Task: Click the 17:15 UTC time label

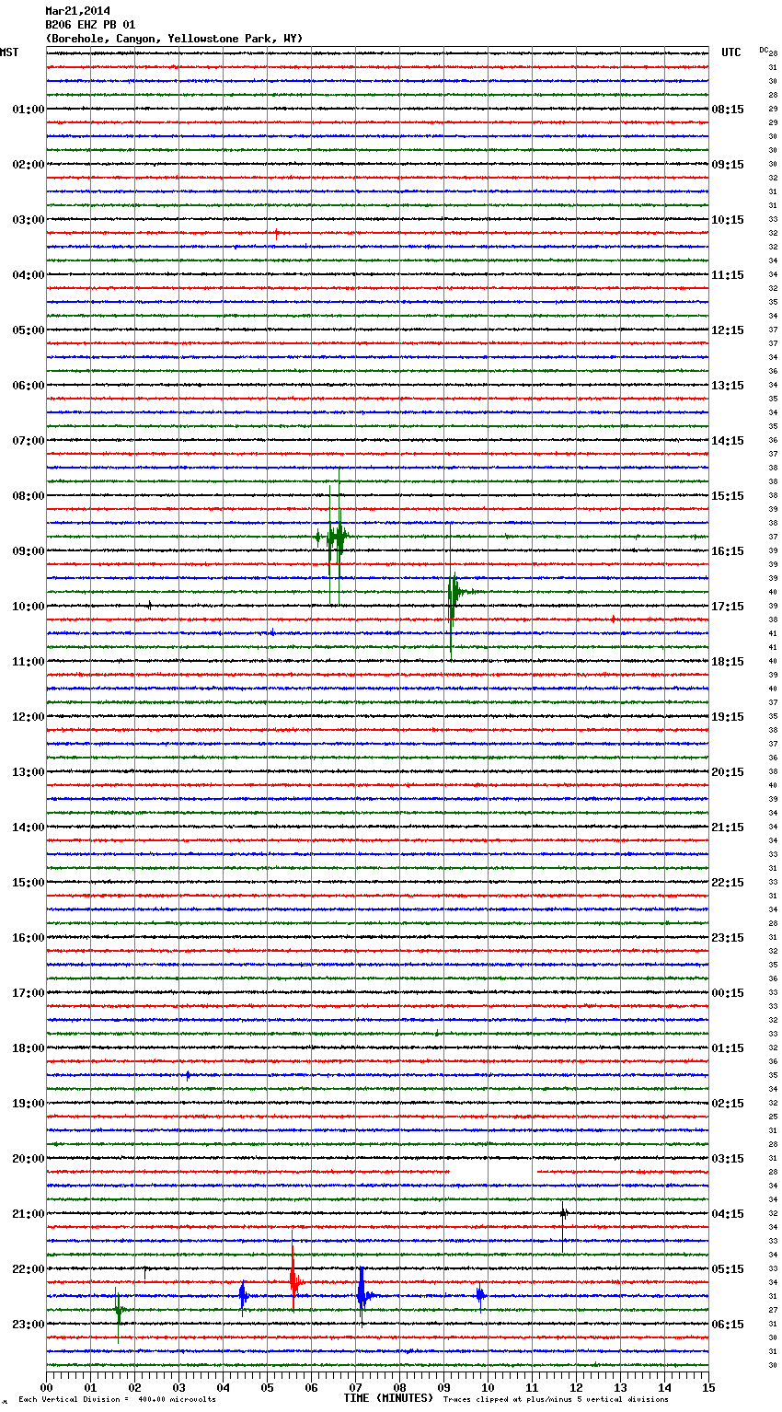Action: 728,607
